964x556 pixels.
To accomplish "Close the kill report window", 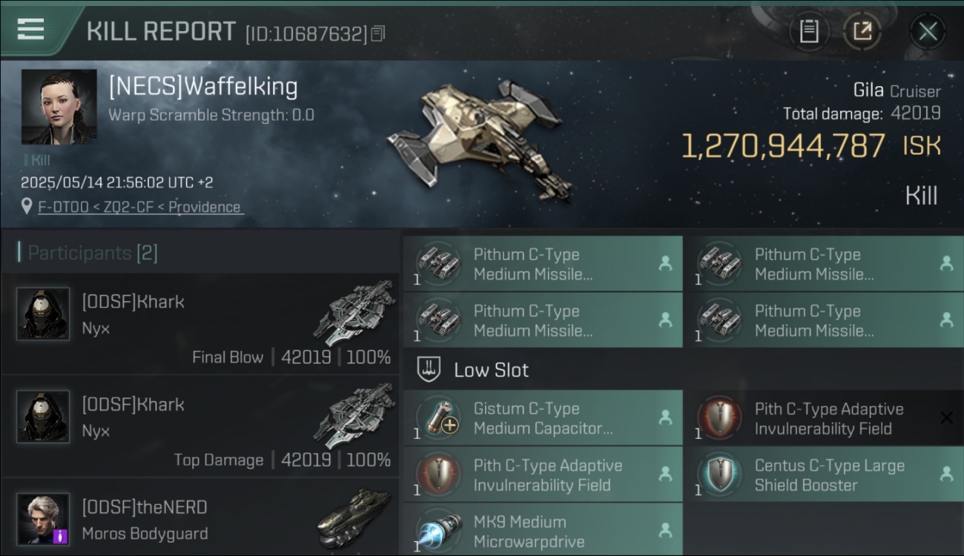I will click(x=927, y=32).
